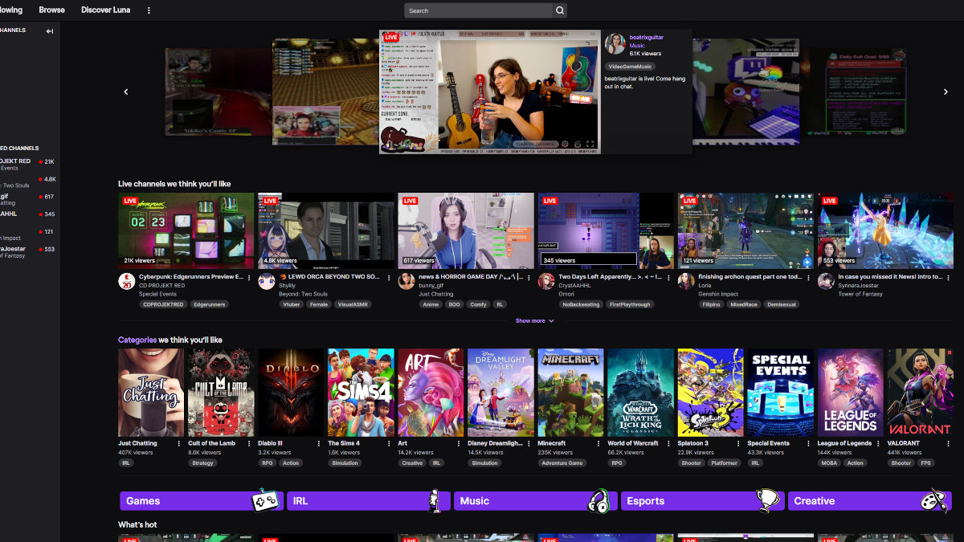The image size is (964, 542).
Task: Click the Comfy tag under bunny_gif
Action: coord(478,305)
